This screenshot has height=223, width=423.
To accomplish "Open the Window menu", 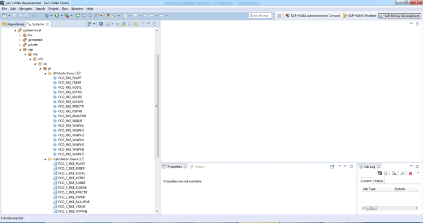I will 77,9.
